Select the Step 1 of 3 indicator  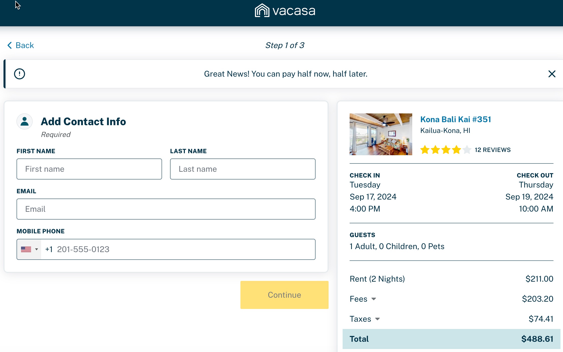[x=285, y=45]
